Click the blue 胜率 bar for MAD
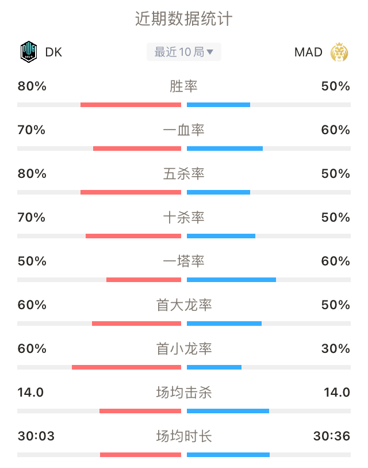 pyautogui.click(x=218, y=105)
